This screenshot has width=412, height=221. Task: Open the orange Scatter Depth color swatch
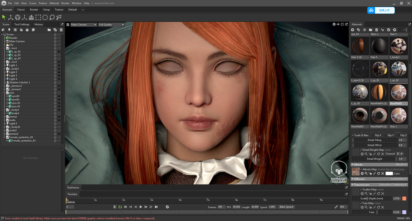pos(404,199)
